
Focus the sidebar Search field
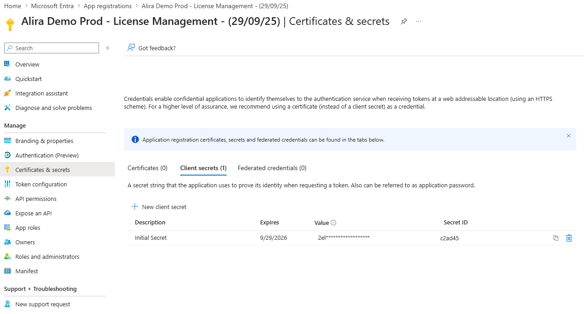click(52, 48)
